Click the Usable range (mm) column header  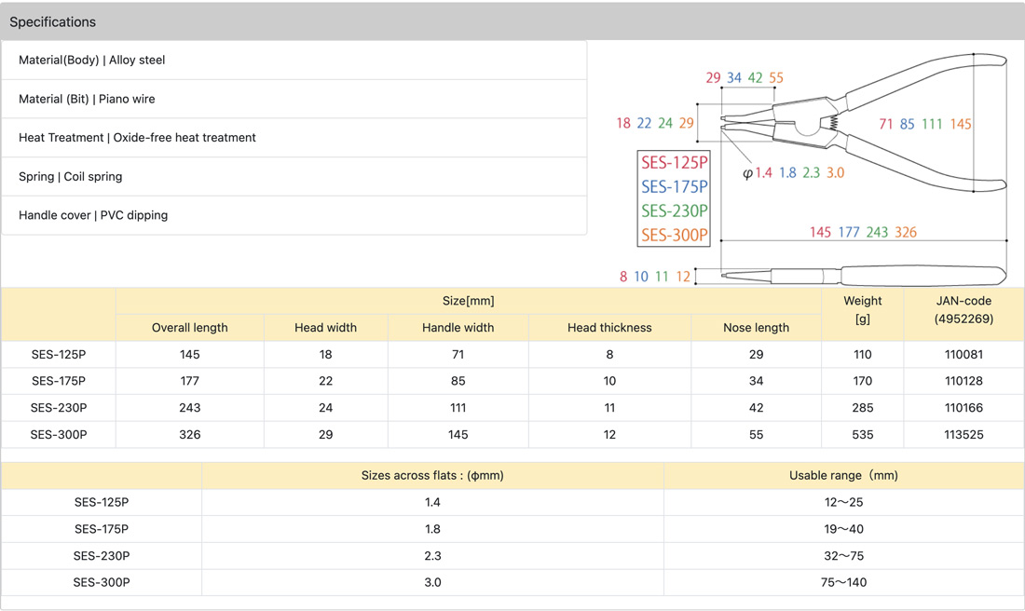[843, 475]
